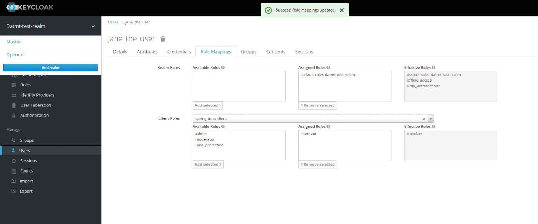The width and height of the screenshot is (538, 224).
Task: Clear spring-boot-client with the x control
Action: click(x=423, y=119)
